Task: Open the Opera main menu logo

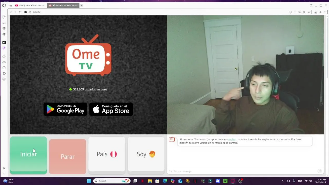Action: [4, 5]
